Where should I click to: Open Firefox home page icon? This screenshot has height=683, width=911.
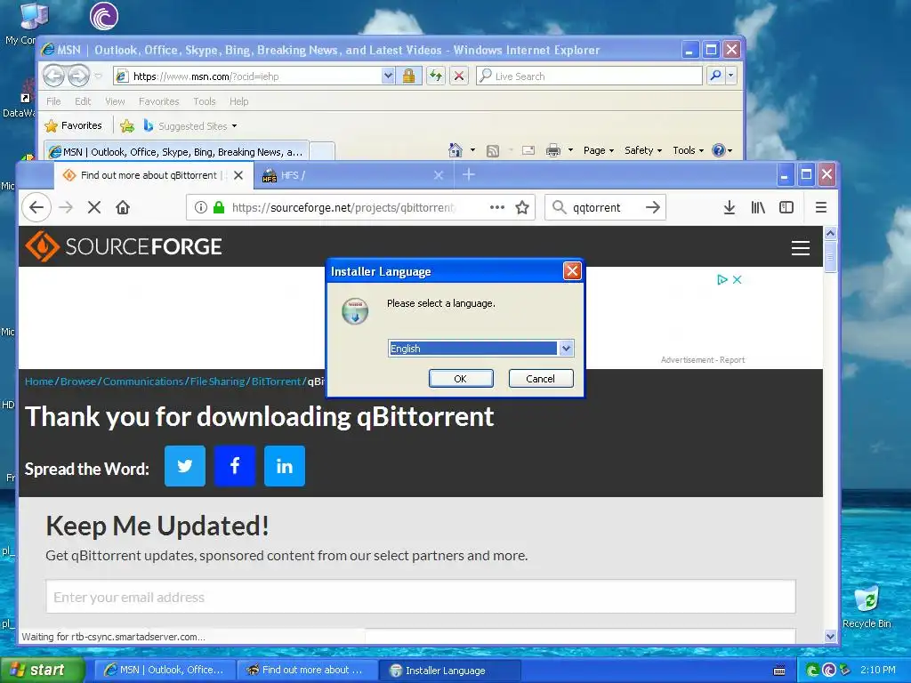click(123, 207)
